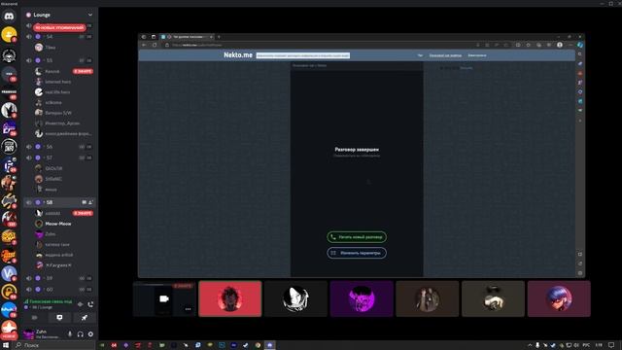Go back in the streamed browser window
622x350 pixels.
pos(145,45)
